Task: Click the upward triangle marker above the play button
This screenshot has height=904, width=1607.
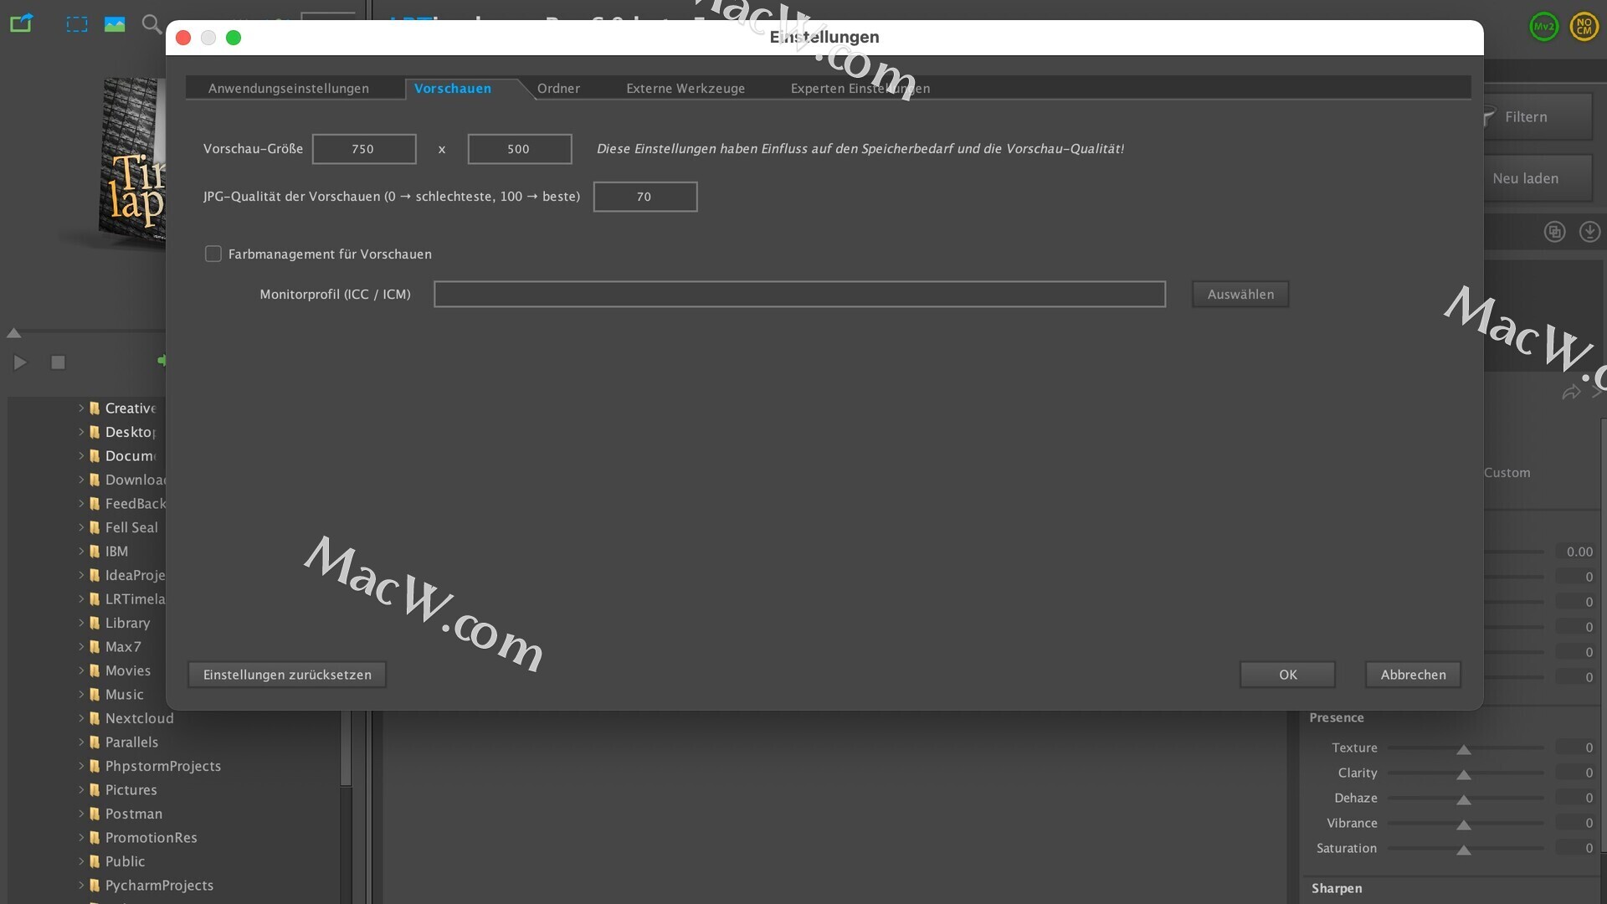Action: pyautogui.click(x=13, y=333)
